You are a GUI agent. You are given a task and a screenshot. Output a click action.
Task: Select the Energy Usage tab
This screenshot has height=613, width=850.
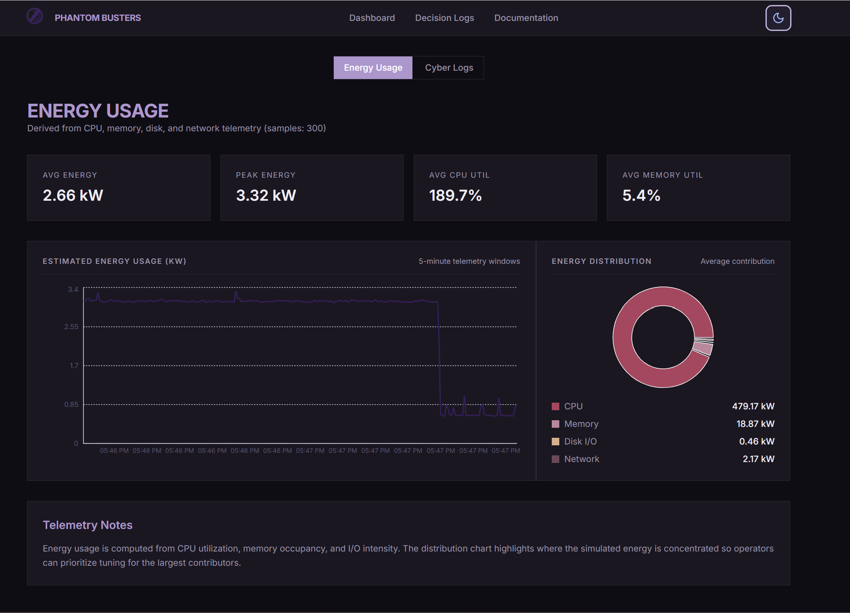coord(373,68)
